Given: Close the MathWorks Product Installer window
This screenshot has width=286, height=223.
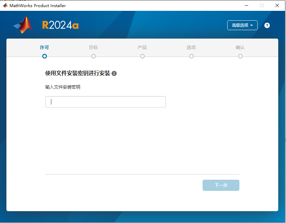Looking at the screenshot, I should [277, 5].
